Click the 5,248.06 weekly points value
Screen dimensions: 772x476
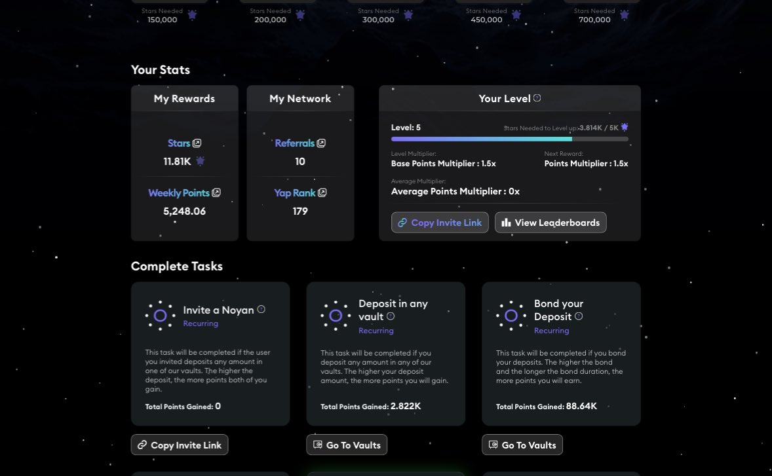(x=185, y=211)
